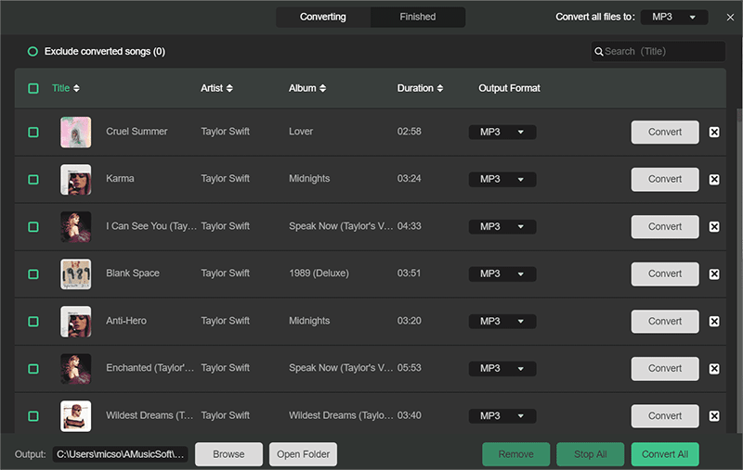This screenshot has height=470, width=743.
Task: Switch to the Converting tab
Action: pyautogui.click(x=323, y=17)
